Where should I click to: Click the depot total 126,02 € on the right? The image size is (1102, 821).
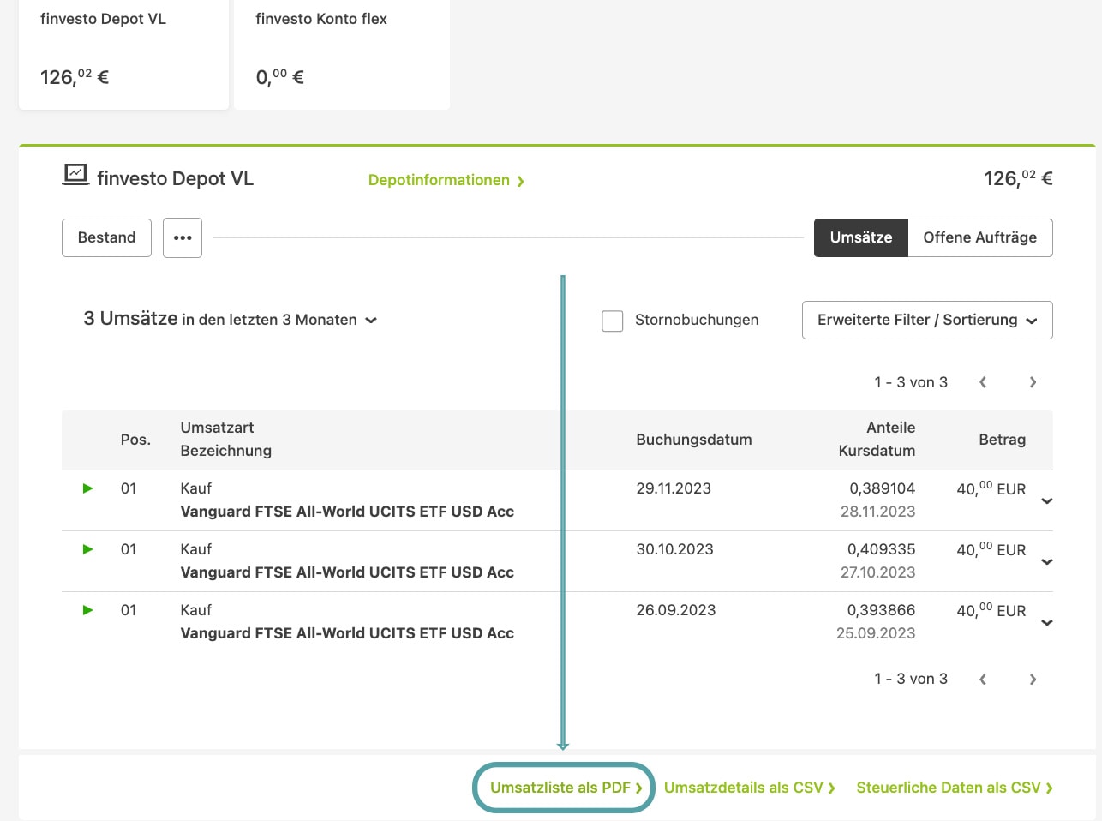click(x=1018, y=178)
